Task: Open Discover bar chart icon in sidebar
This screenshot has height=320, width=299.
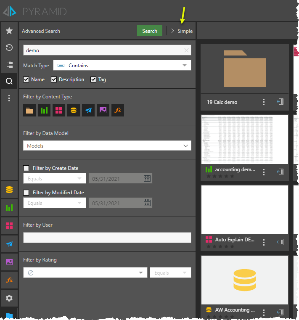Action: tap(9, 208)
